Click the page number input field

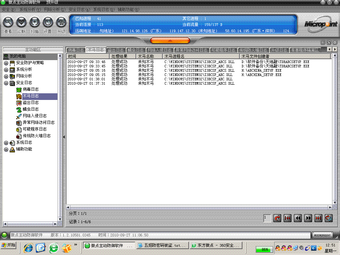[267, 218]
